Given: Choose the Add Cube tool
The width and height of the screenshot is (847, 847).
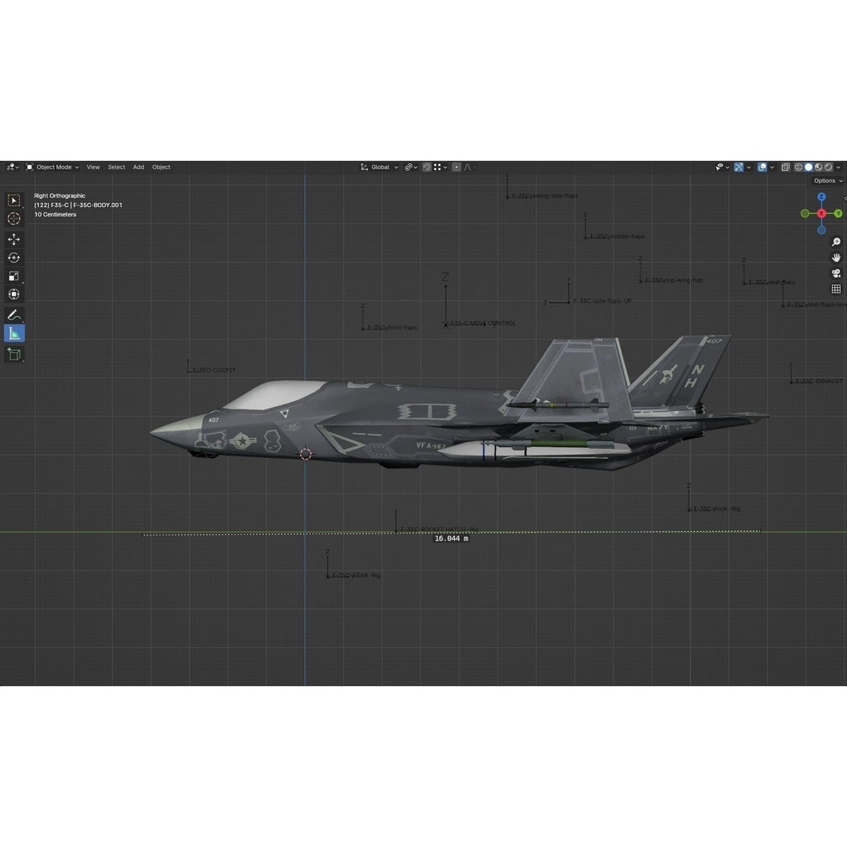Looking at the screenshot, I should [14, 354].
